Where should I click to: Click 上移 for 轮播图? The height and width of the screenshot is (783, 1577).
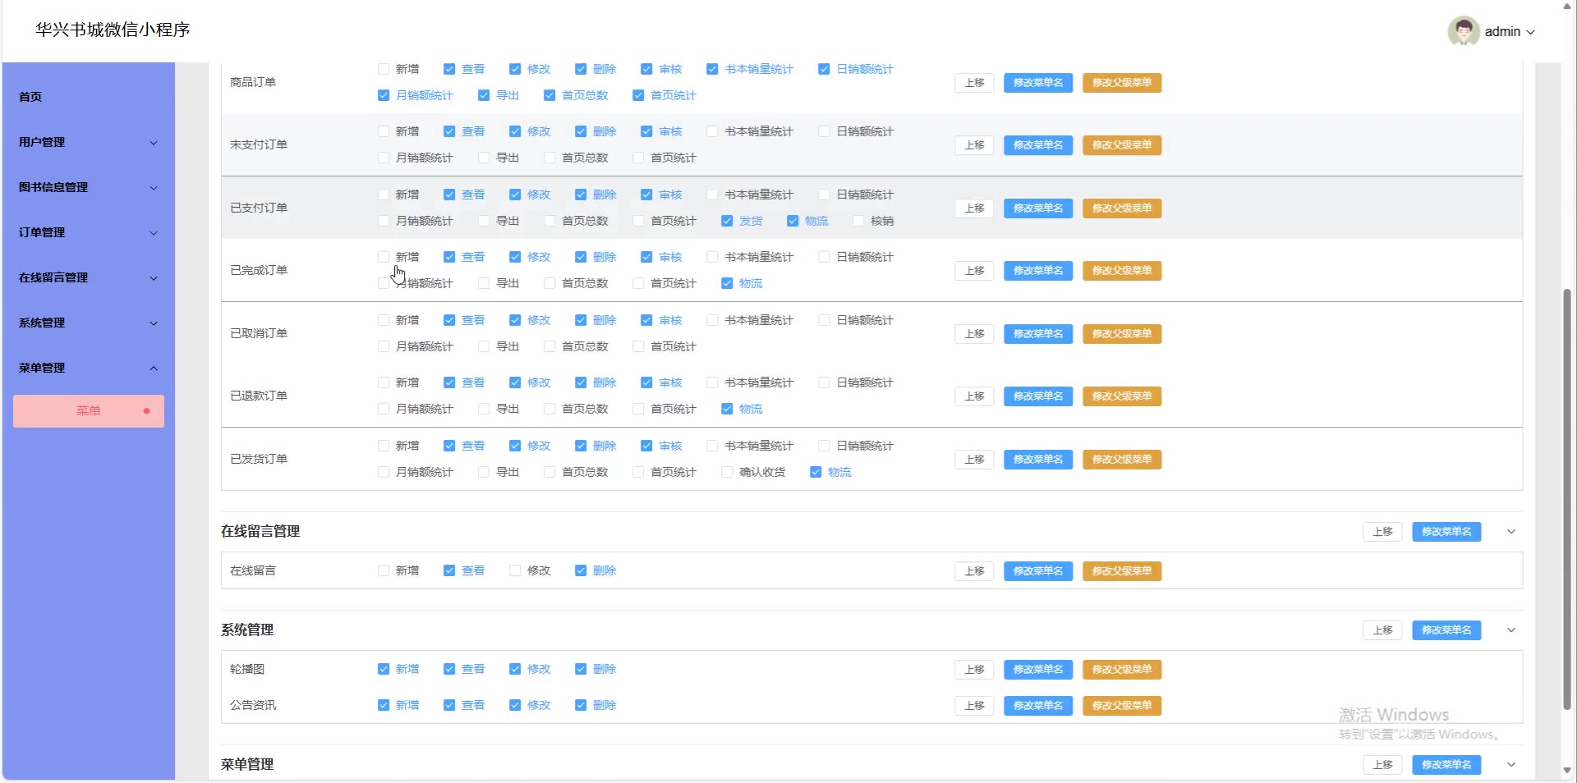(974, 670)
